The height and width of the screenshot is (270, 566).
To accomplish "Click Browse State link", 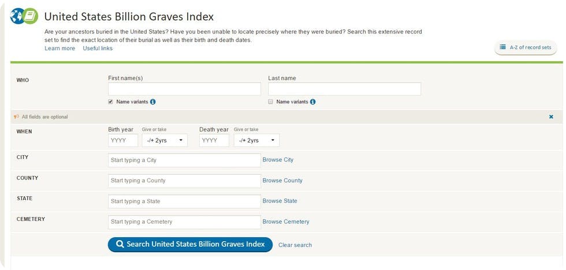I will tap(280, 201).
